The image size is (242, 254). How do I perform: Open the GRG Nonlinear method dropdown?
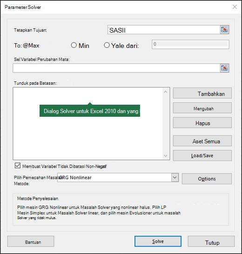pos(175,177)
